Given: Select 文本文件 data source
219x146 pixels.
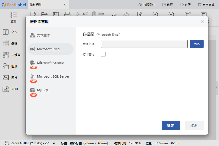Looking at the screenshot, I should [x=51, y=35].
